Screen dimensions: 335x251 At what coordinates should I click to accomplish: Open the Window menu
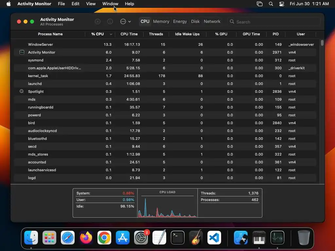(110, 4)
